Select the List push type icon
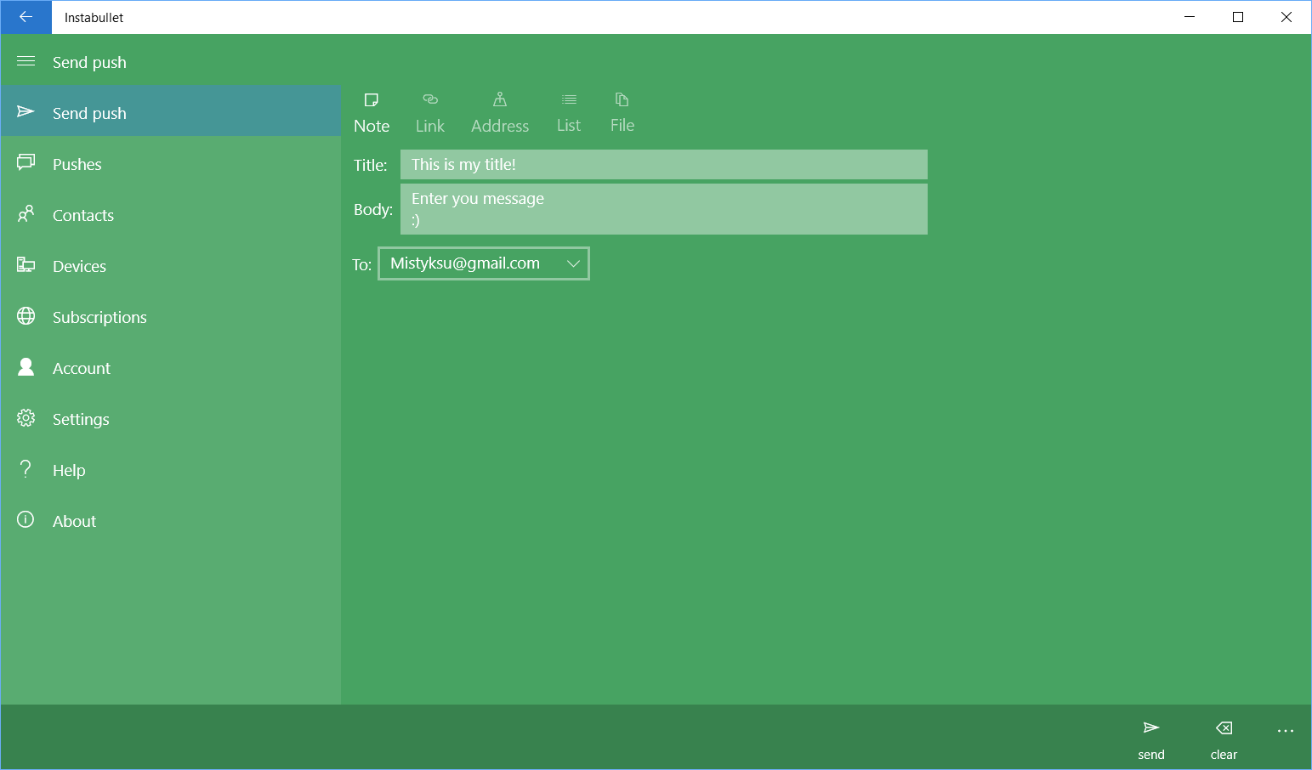The image size is (1312, 770). coord(568,110)
